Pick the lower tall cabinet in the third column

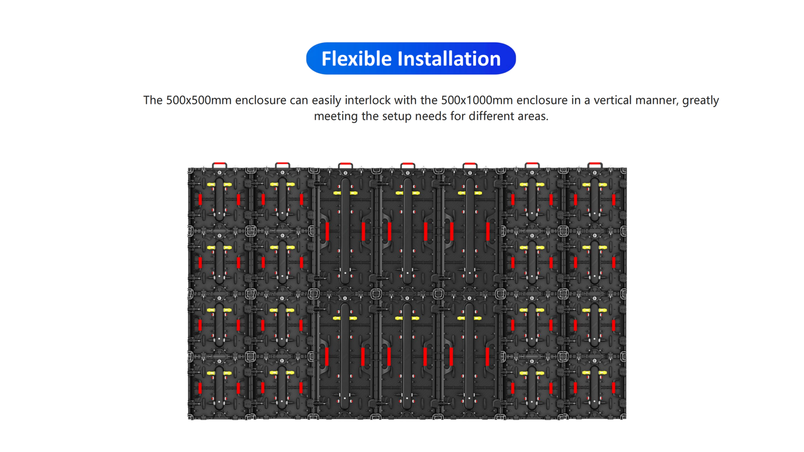coord(345,356)
